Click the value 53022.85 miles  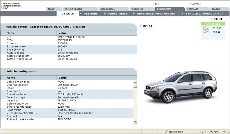point(67,59)
